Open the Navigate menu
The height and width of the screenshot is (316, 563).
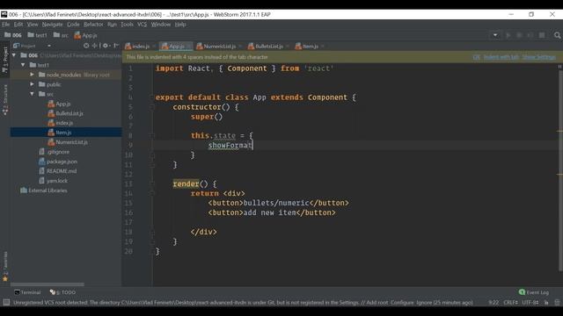point(53,25)
